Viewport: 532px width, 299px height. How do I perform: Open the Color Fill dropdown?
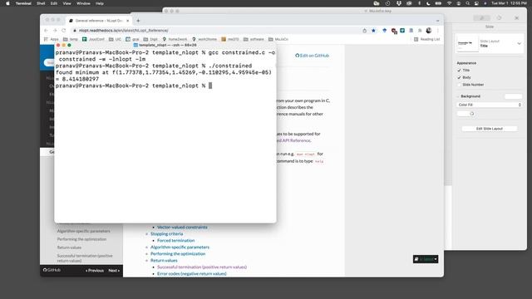tap(490, 105)
